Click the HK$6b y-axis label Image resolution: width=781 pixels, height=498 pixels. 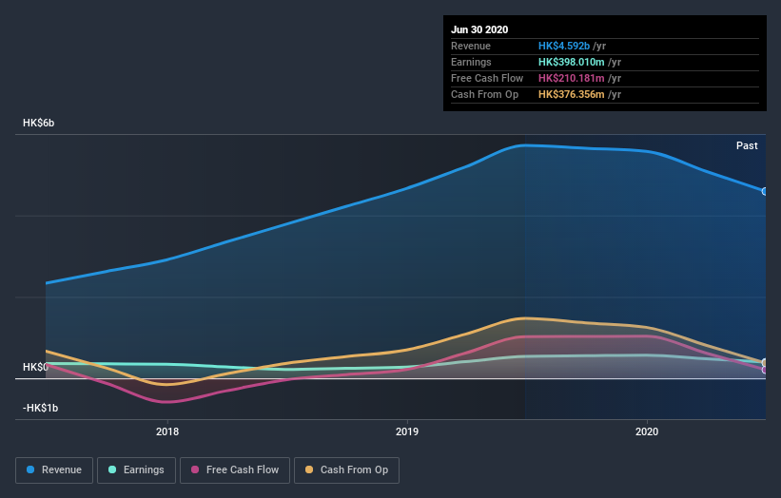[x=38, y=123]
